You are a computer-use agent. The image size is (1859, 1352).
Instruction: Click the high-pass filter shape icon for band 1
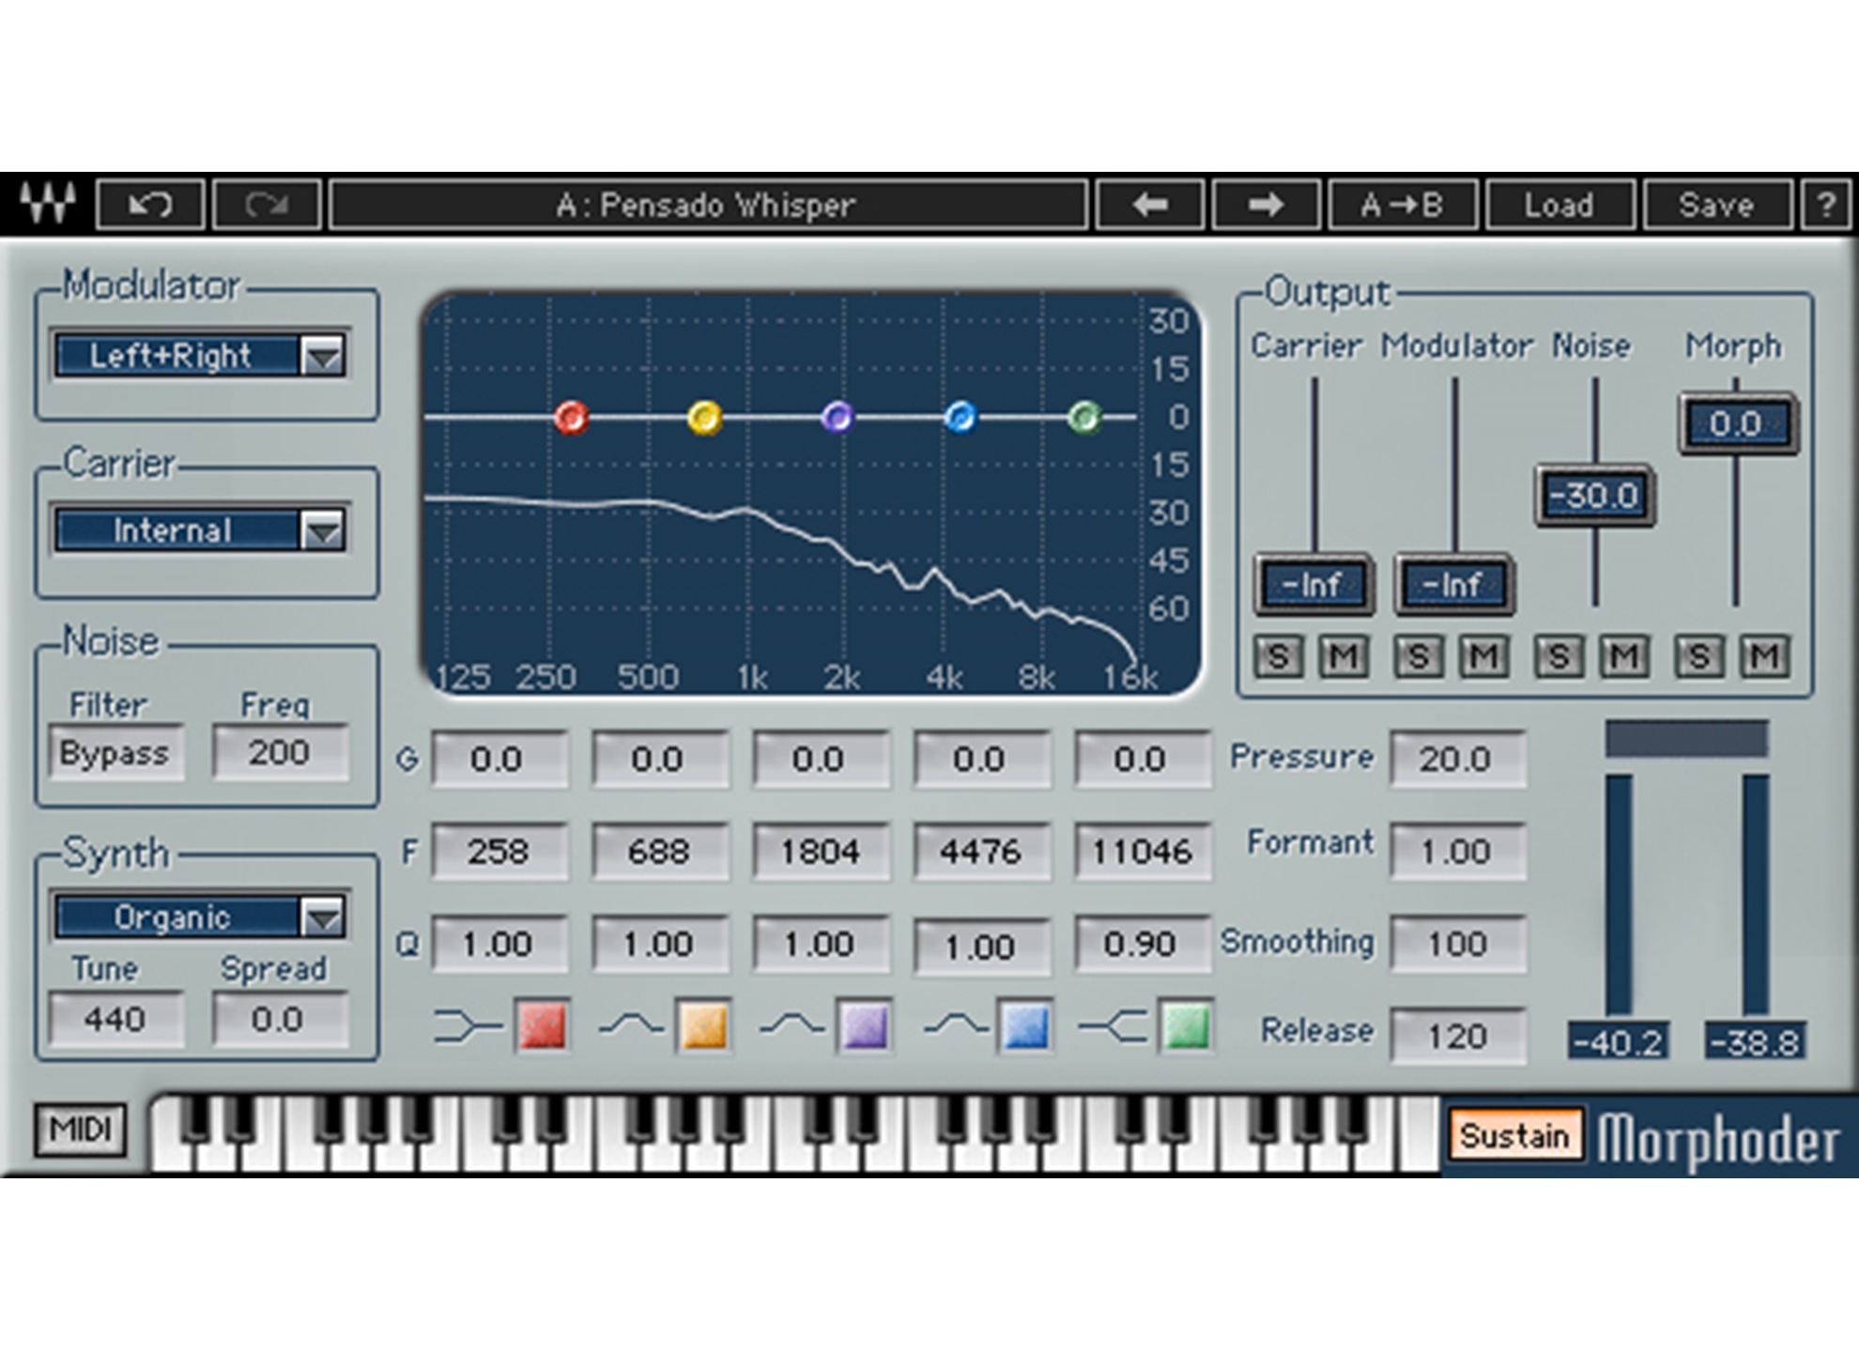tap(468, 1026)
